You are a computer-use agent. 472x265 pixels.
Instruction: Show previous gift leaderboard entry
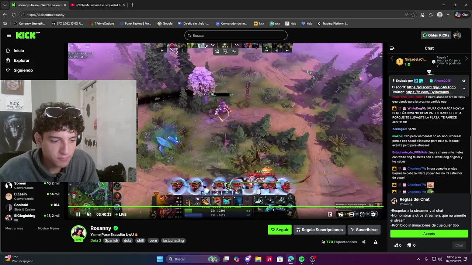coord(392,59)
